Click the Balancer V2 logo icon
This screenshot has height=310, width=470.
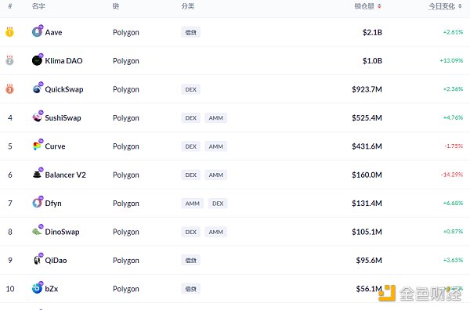[x=37, y=175]
